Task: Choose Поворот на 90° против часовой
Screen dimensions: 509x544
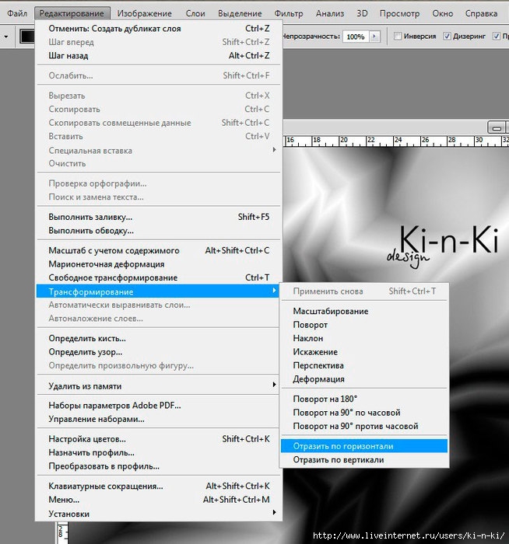Action: 364,426
